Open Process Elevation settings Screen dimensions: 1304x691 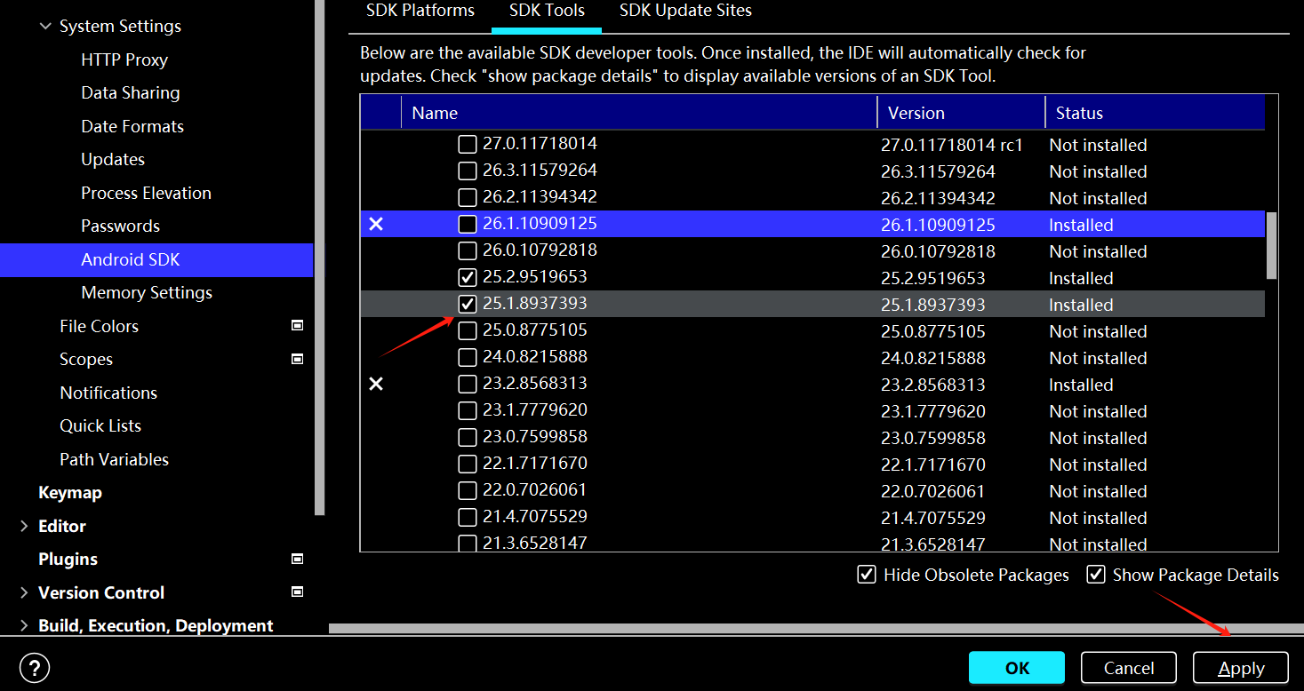coord(146,193)
